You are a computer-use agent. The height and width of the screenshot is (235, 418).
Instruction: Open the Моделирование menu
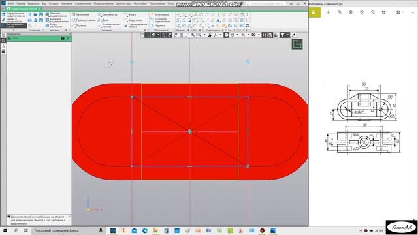coord(104,3)
